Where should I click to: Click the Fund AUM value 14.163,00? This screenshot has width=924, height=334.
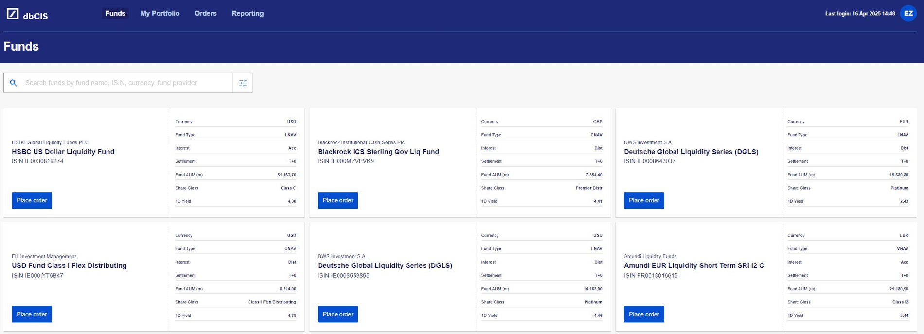pyautogui.click(x=593, y=289)
